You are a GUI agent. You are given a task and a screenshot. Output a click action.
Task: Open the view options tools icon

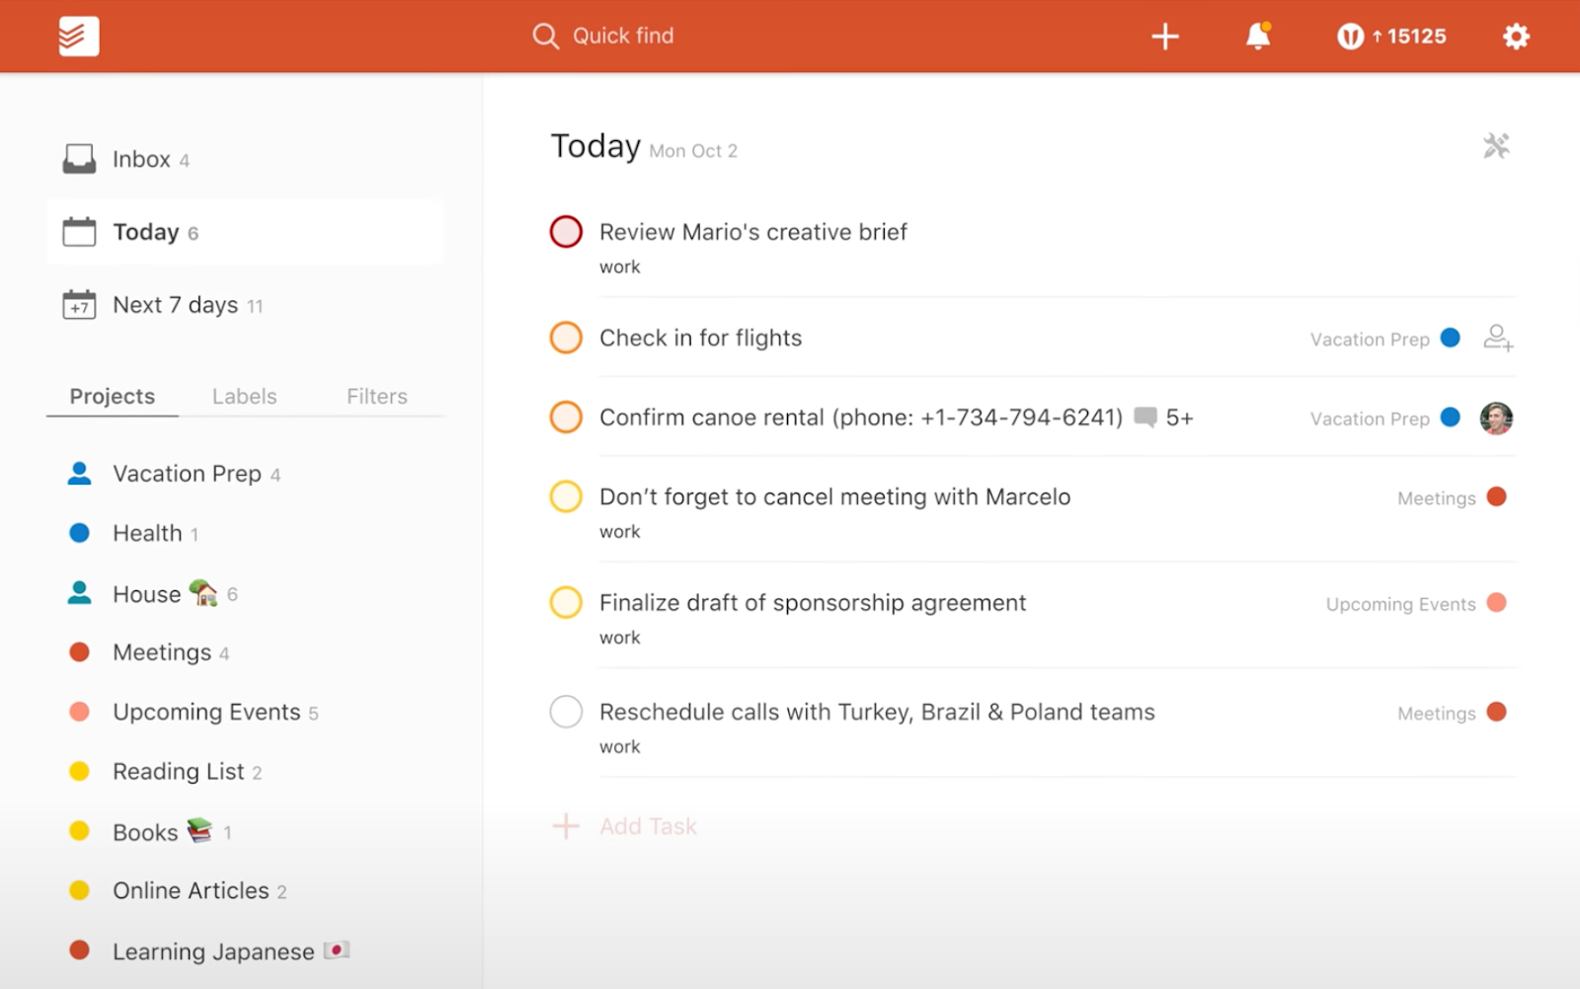[x=1496, y=146]
